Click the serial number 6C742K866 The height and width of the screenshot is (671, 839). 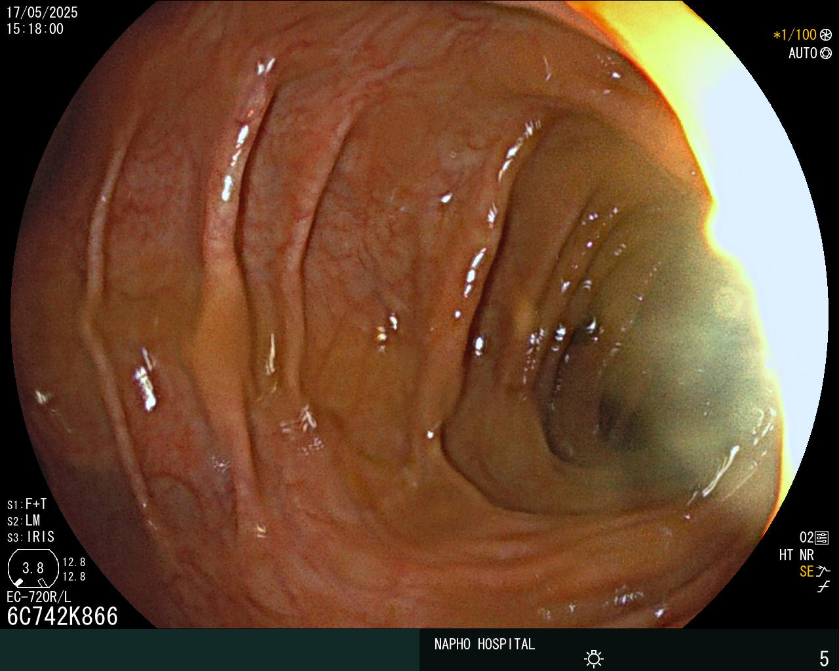(62, 616)
